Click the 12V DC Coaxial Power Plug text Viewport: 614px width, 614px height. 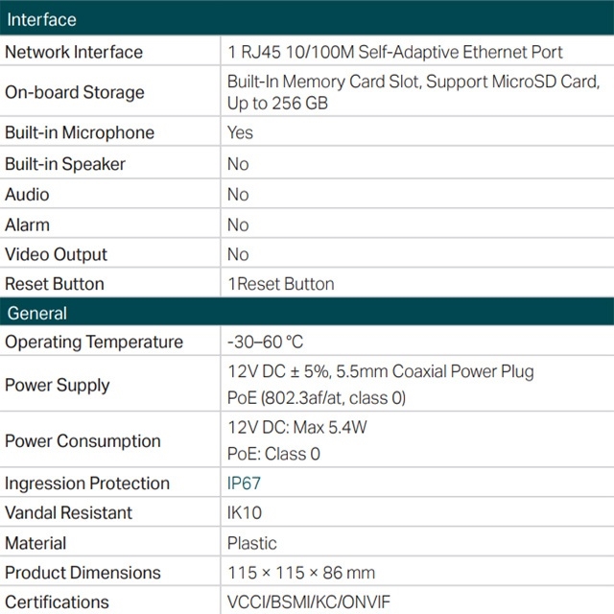point(380,371)
